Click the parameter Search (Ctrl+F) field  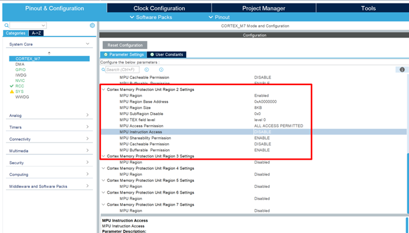122,70
